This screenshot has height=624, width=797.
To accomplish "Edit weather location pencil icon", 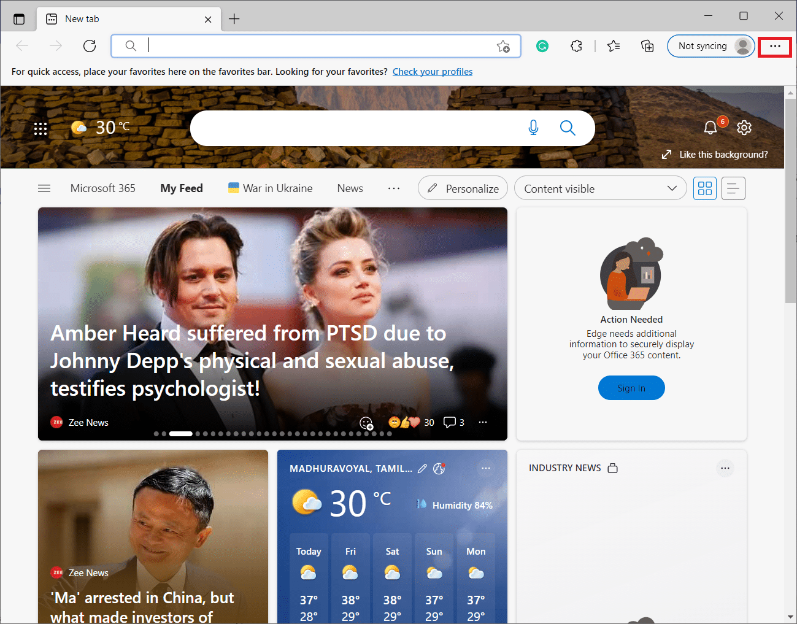I will [x=422, y=469].
